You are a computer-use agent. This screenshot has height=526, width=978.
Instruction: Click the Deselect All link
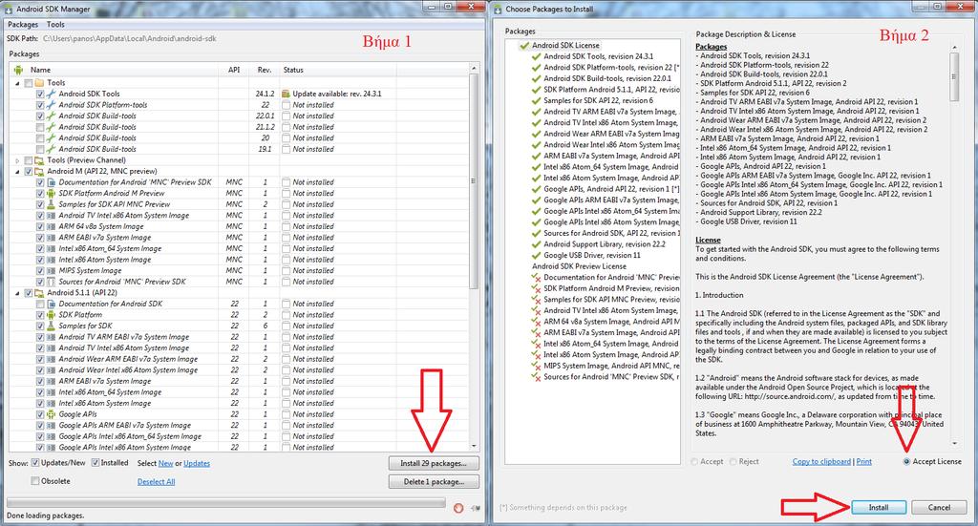[156, 482]
